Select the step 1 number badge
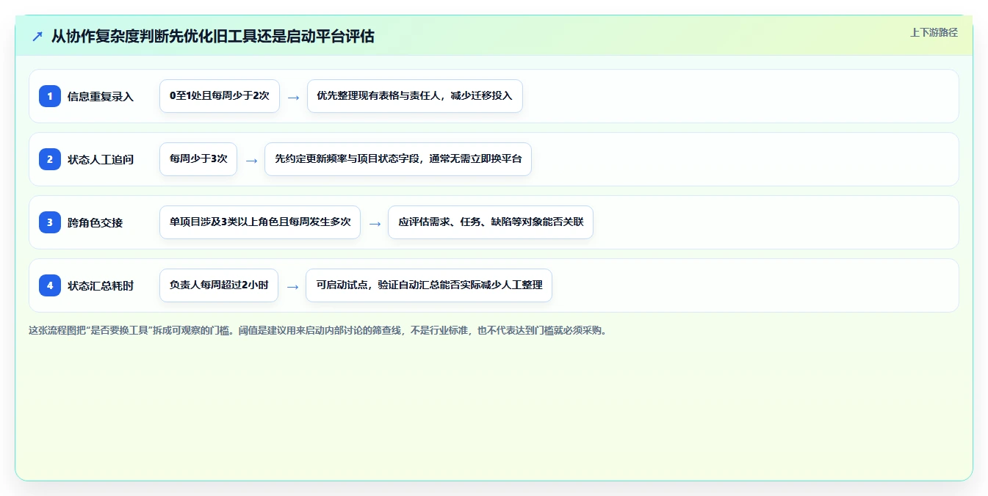The image size is (988, 496). (x=50, y=95)
